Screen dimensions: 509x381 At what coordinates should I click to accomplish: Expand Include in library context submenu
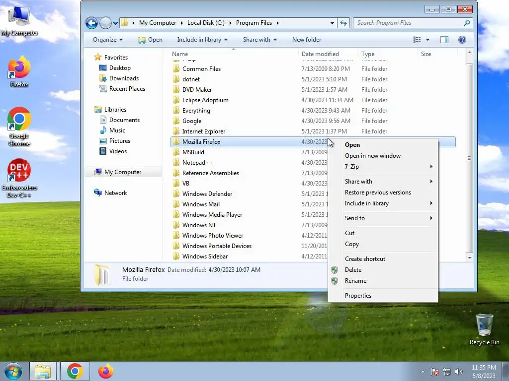383,203
